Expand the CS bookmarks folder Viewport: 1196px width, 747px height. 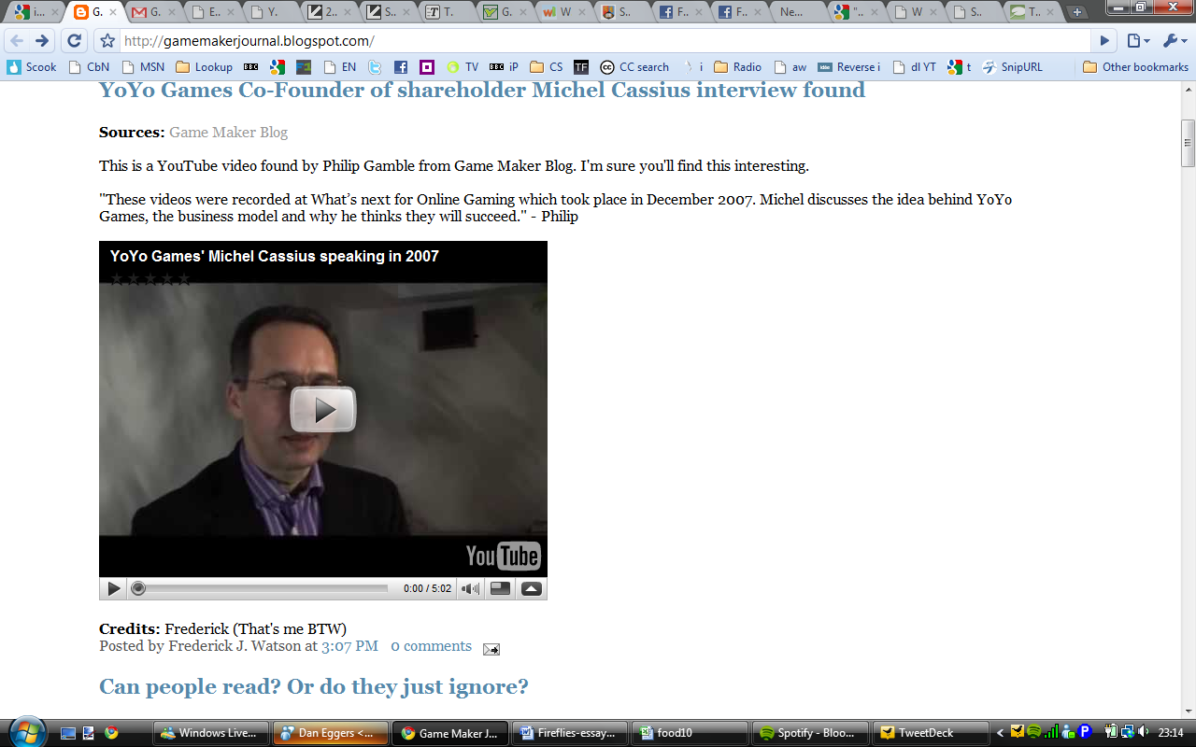[547, 67]
